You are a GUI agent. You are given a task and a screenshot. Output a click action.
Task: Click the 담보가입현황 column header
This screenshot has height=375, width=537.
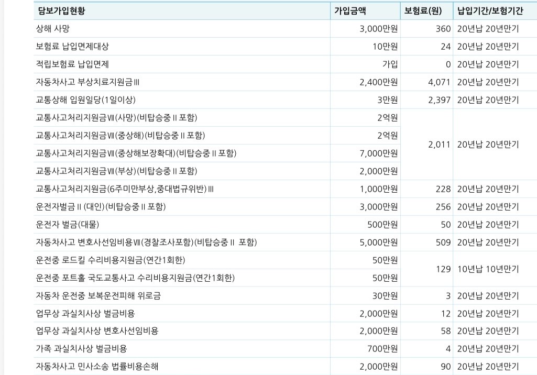point(62,11)
